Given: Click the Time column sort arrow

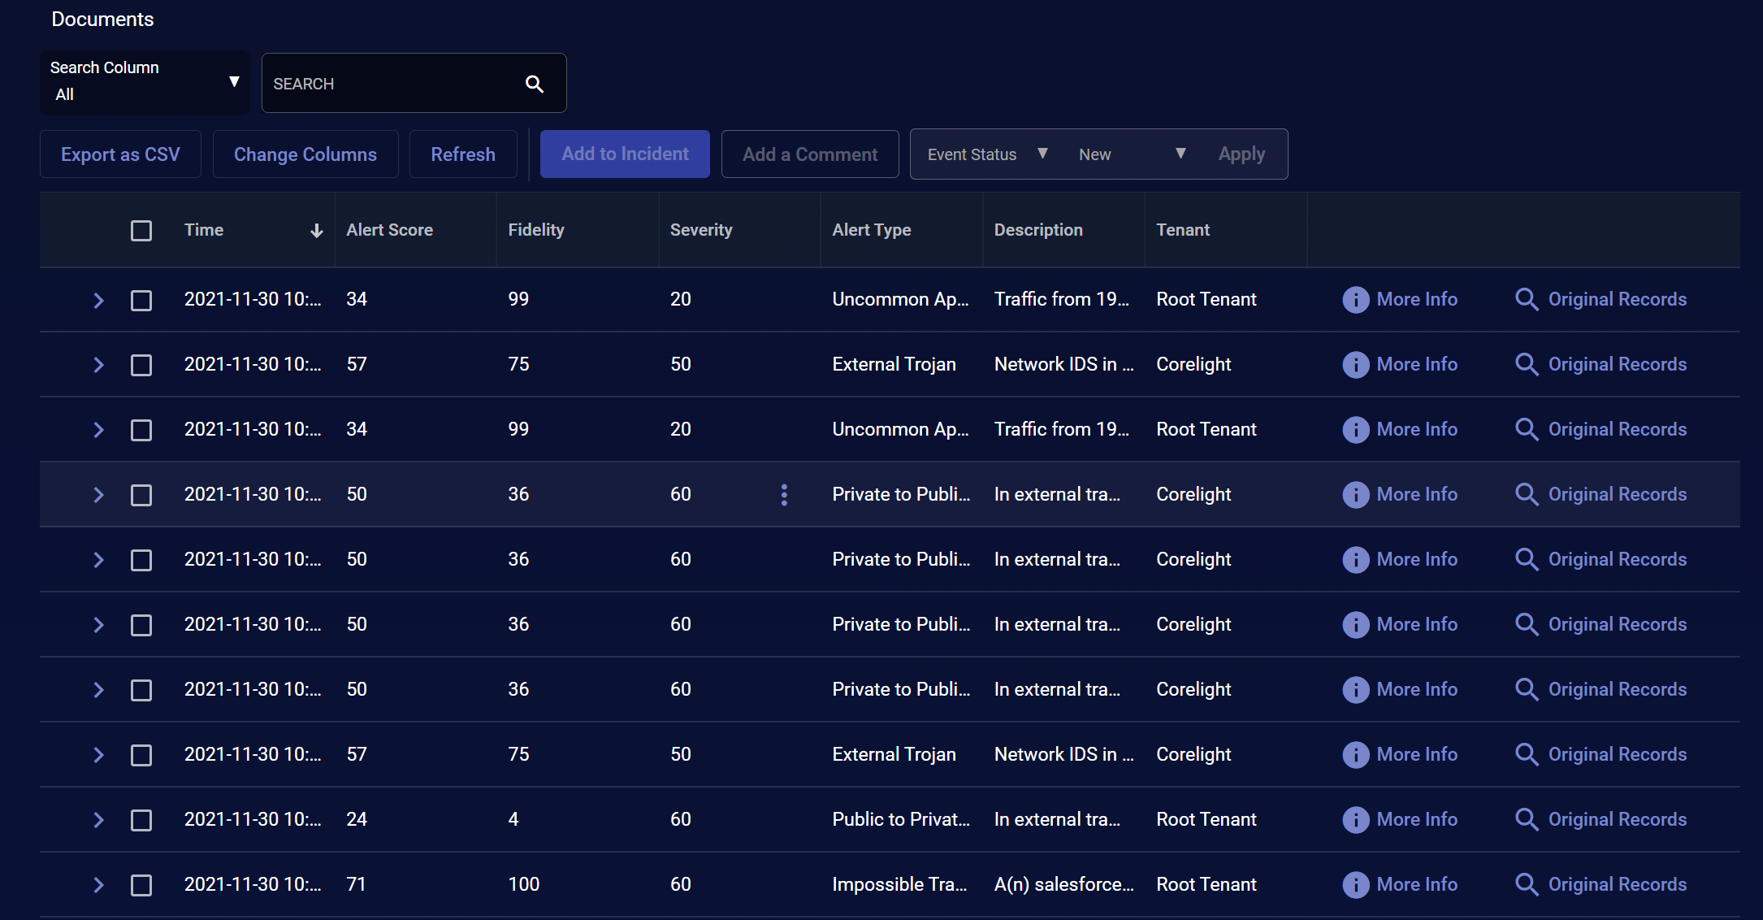Looking at the screenshot, I should [x=316, y=231].
